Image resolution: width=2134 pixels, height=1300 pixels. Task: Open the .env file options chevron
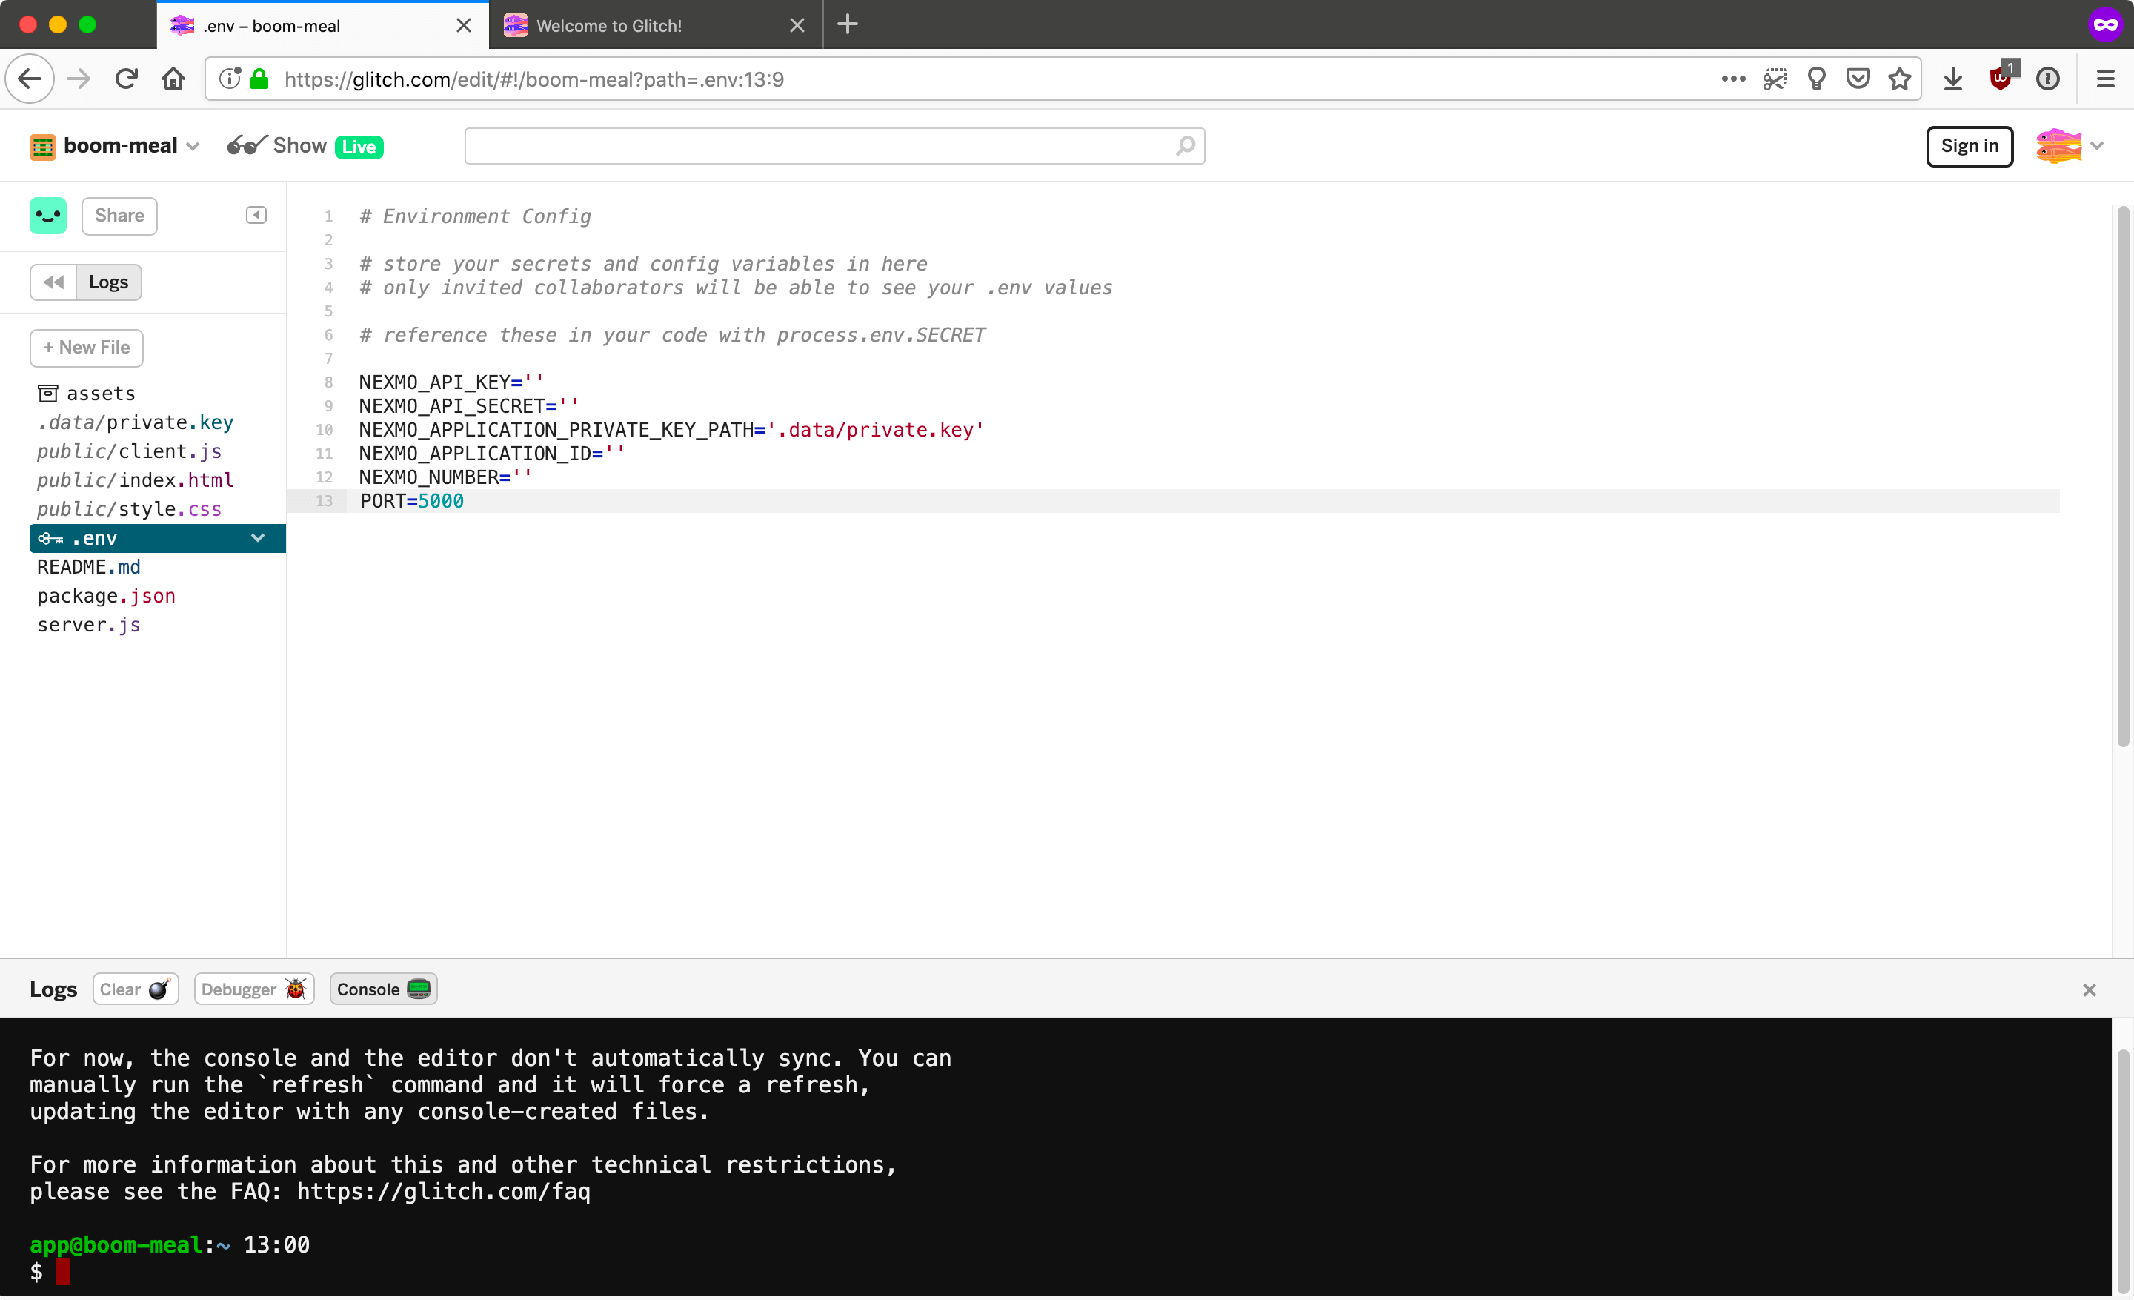click(257, 538)
